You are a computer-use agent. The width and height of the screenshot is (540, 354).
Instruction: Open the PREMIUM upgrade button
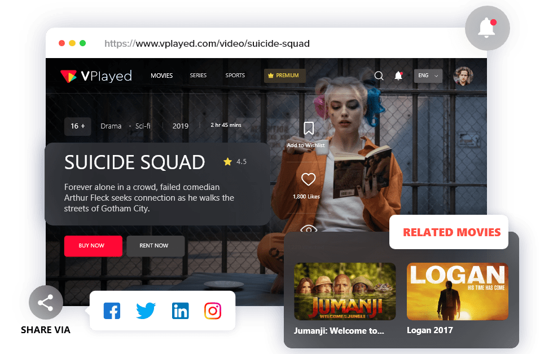[x=284, y=75]
